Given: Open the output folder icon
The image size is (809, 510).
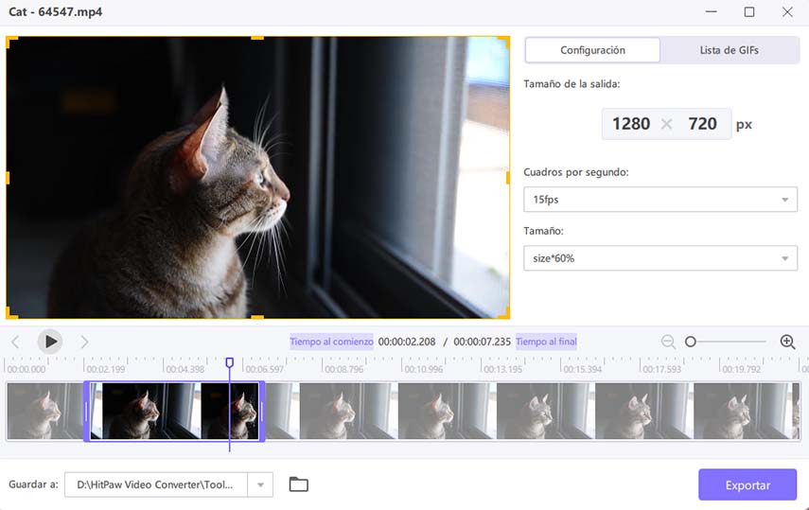Looking at the screenshot, I should (299, 484).
